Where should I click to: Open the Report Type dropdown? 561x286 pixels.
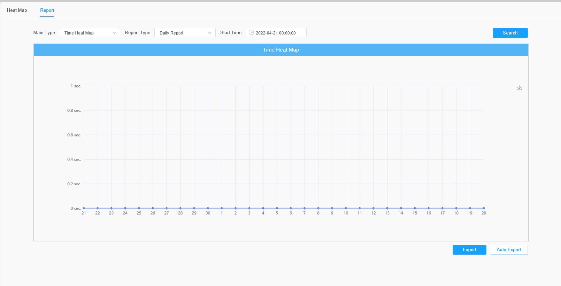tap(185, 33)
